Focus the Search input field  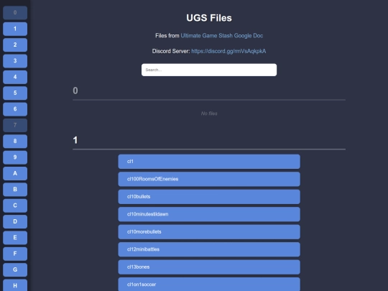(209, 70)
